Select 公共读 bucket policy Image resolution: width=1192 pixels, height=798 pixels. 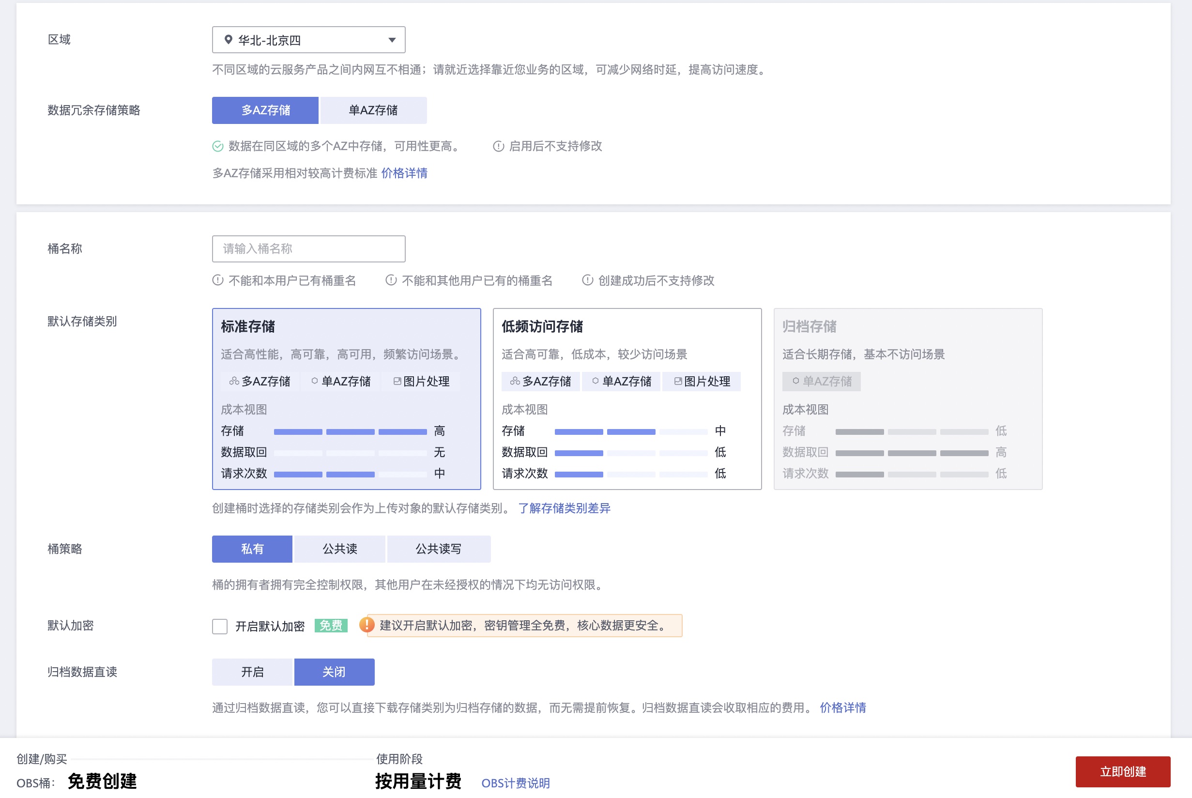339,549
